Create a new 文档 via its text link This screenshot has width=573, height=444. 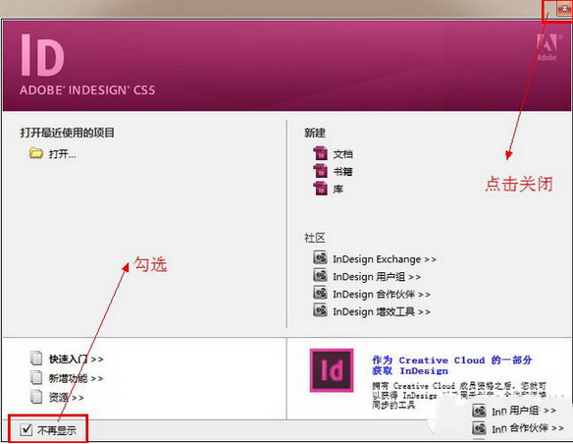coord(342,154)
